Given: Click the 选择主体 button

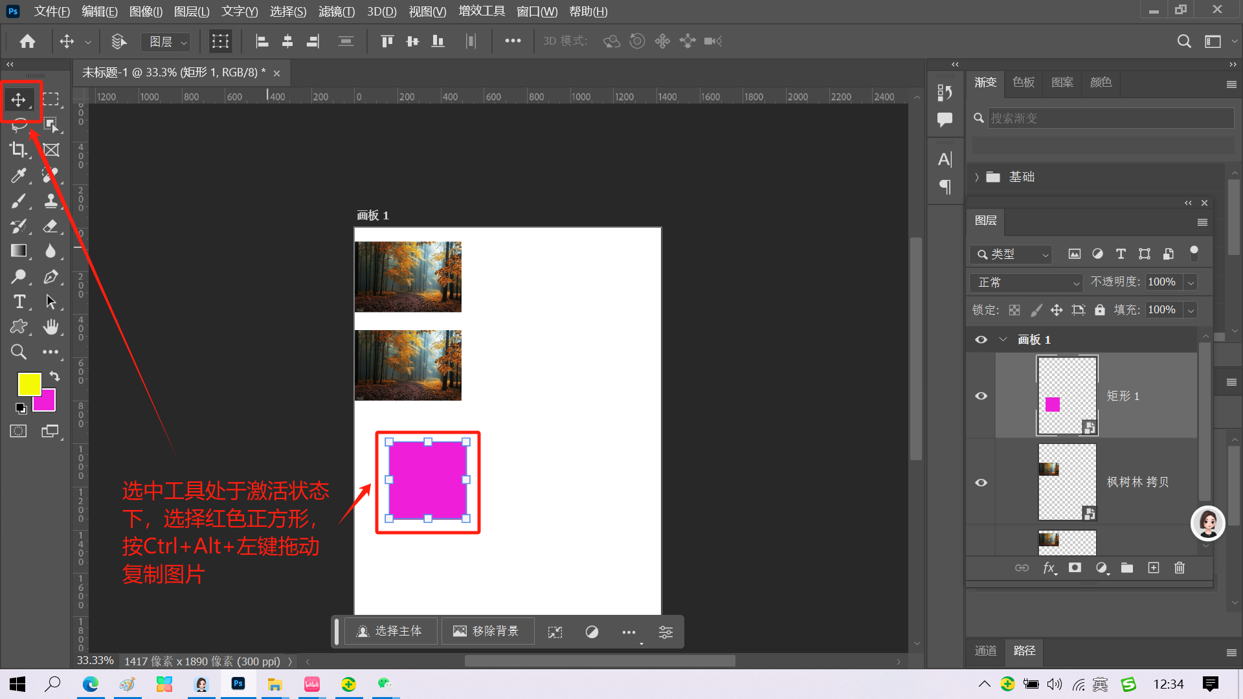Looking at the screenshot, I should (x=390, y=631).
